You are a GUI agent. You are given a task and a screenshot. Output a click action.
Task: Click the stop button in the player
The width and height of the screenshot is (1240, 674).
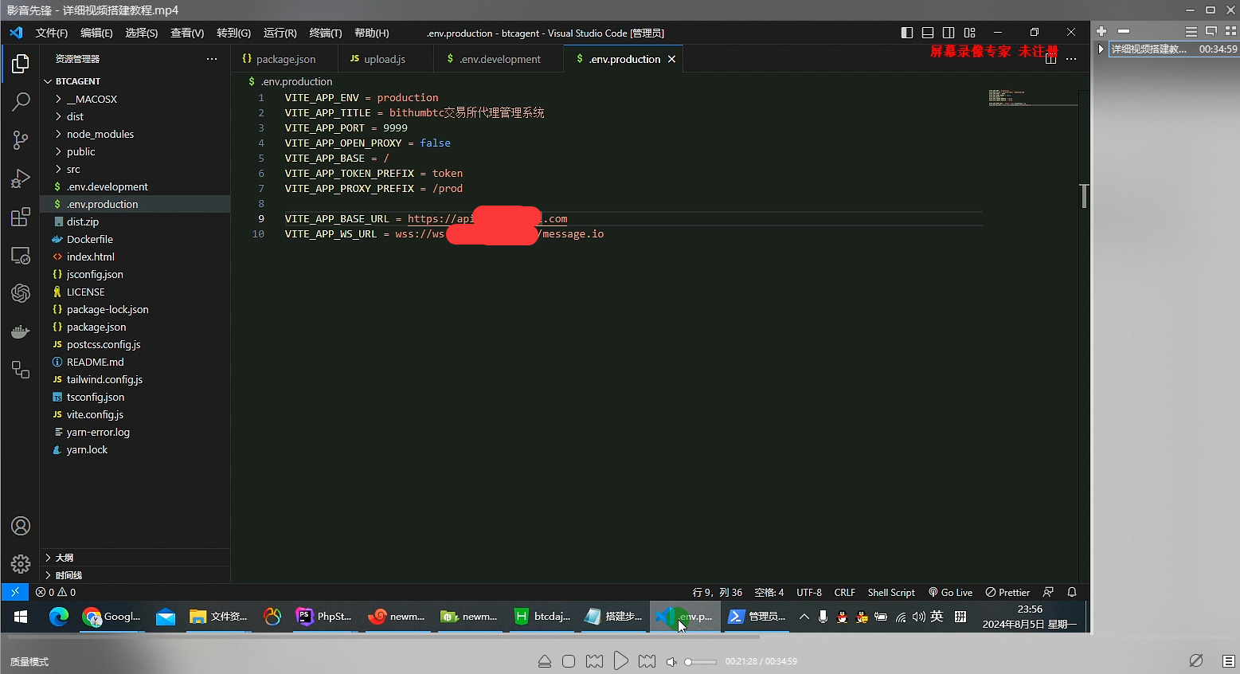(x=569, y=661)
